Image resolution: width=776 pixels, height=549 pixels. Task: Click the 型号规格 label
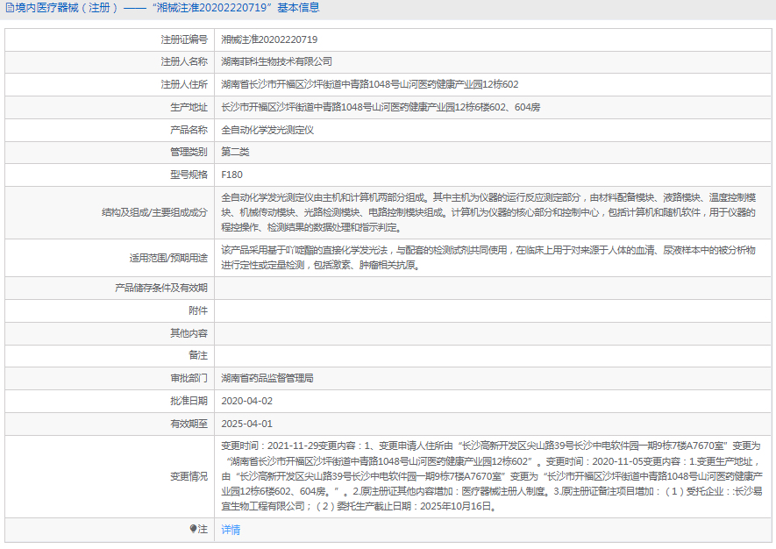tap(189, 175)
